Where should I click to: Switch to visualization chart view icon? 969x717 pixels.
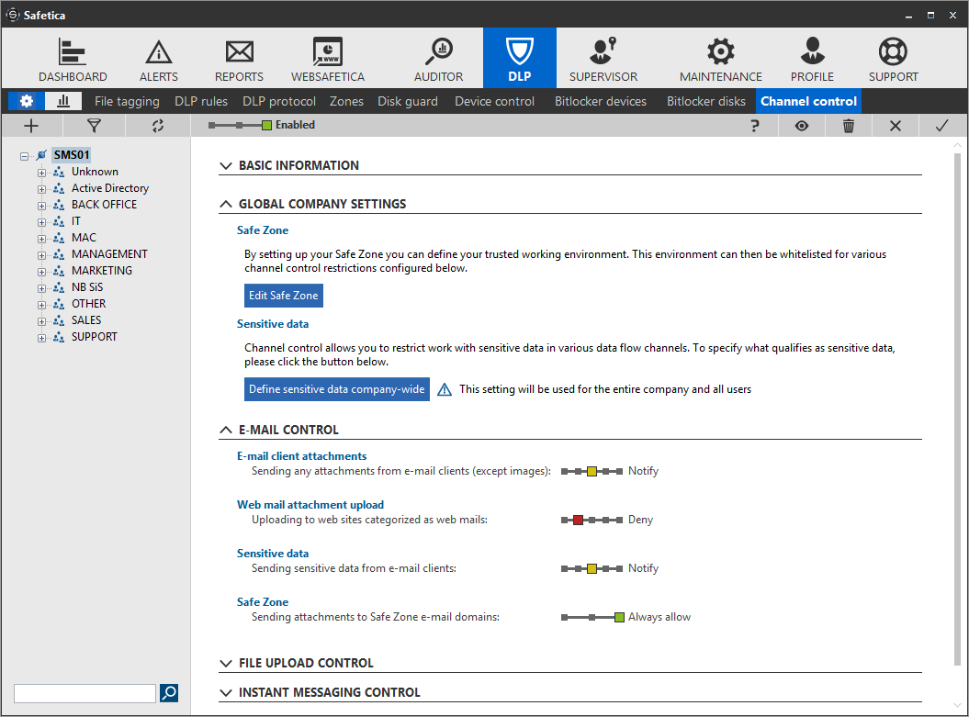63,101
